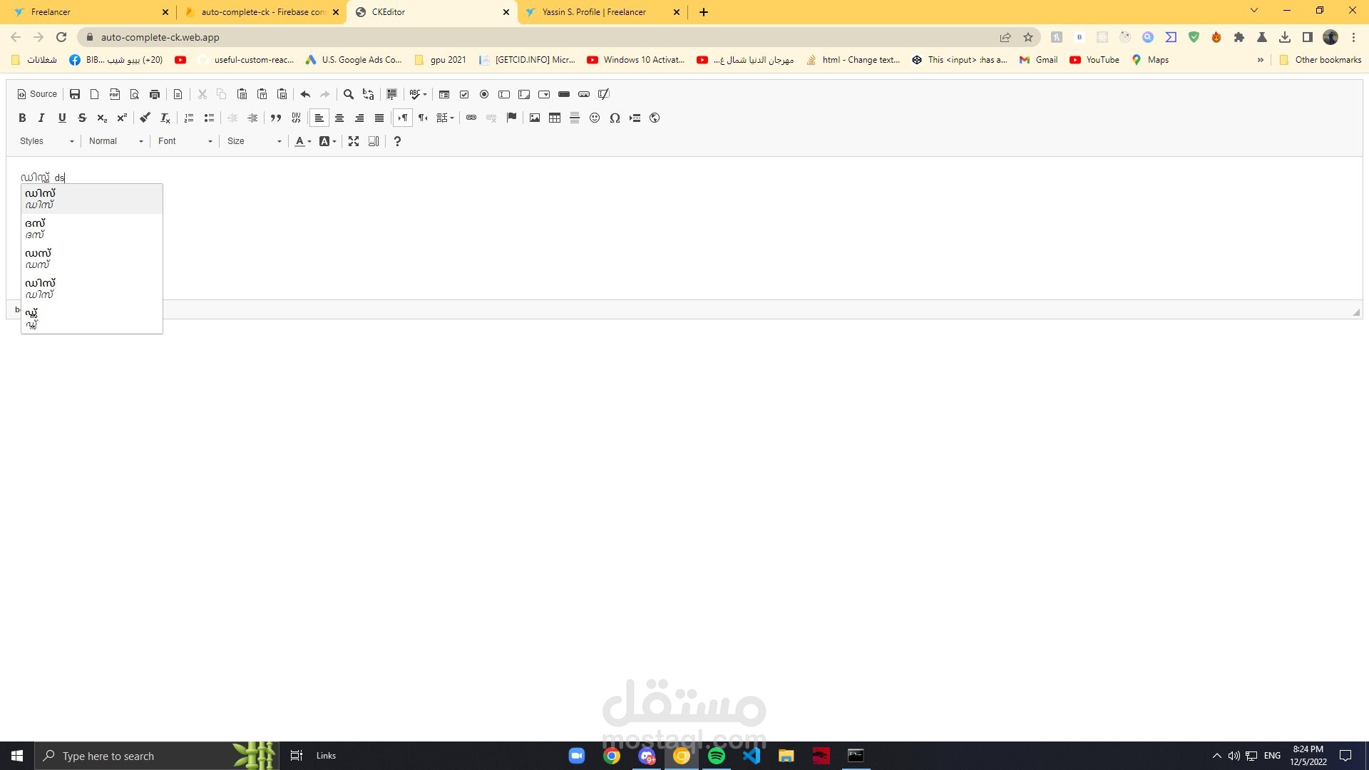
Task: Open the Normal paragraph format dropdown
Action: 116,141
